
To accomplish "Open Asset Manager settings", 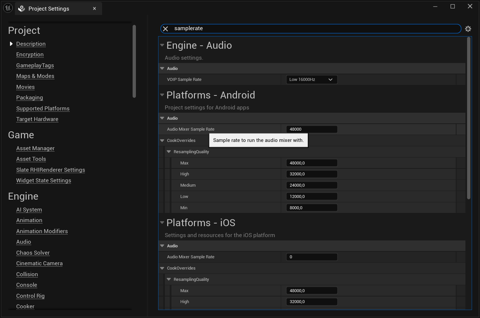I will (35, 148).
